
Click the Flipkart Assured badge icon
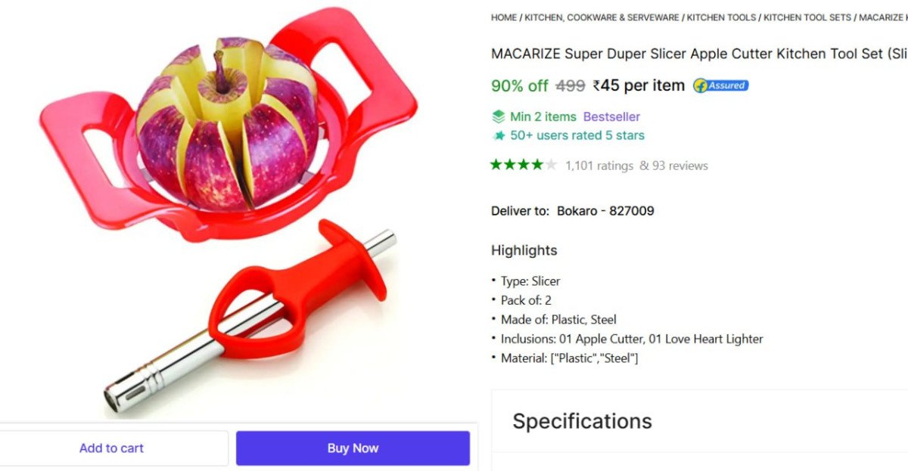click(720, 85)
